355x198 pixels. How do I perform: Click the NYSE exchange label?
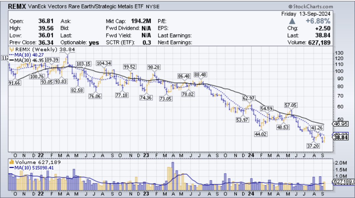tap(153, 7)
